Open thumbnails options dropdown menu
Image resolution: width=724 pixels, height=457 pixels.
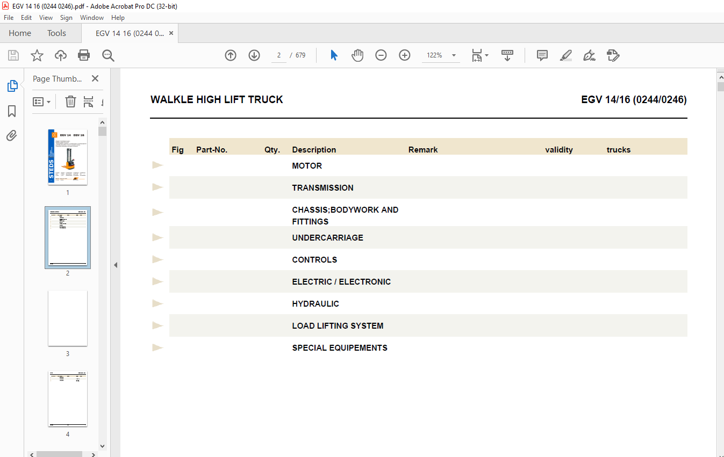(x=41, y=101)
